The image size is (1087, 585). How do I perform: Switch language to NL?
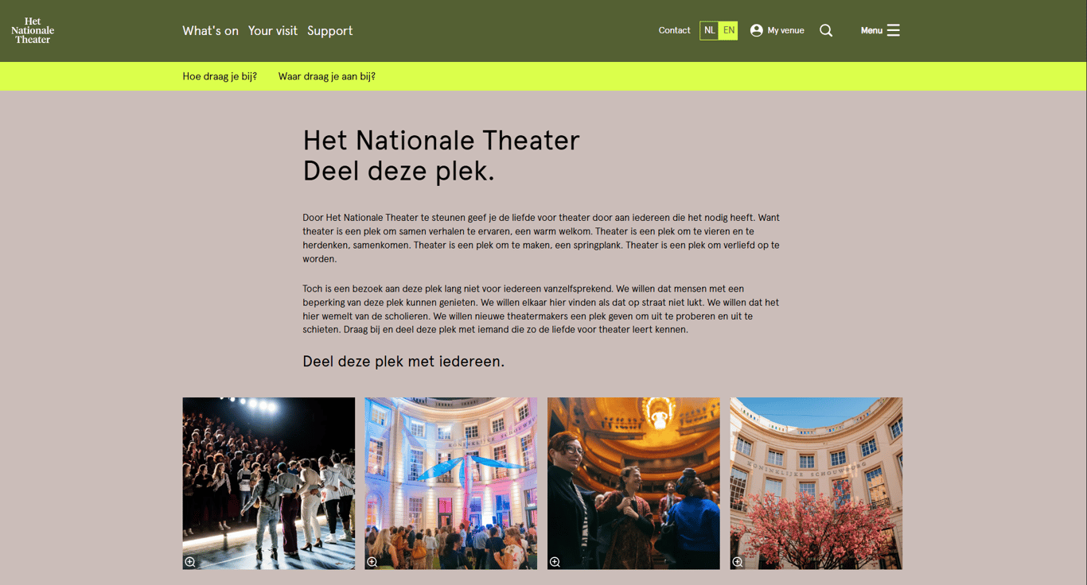coord(709,30)
